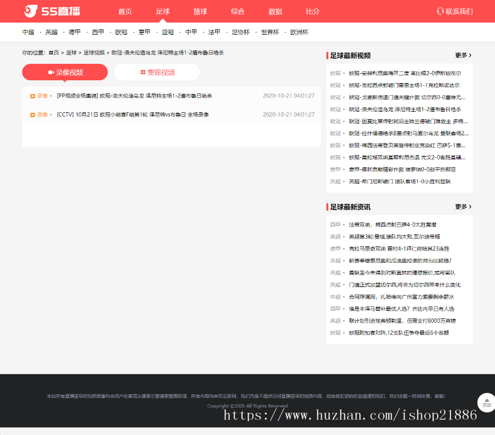Viewport: 495px width, 435px height.
Task: Select 欧洲杯 league link
Action: 299,32
